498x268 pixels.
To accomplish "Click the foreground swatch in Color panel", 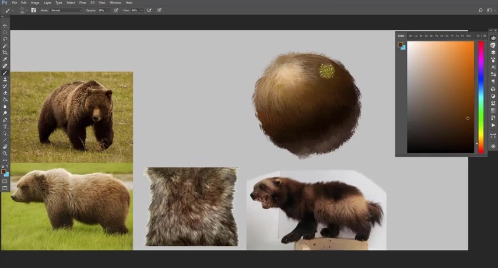I will pyautogui.click(x=400, y=44).
